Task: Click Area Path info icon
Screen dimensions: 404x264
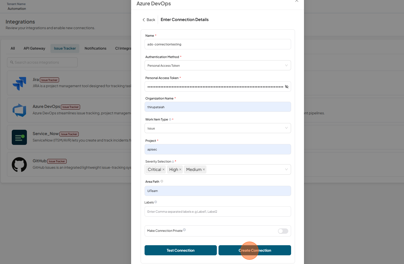Action: point(162,181)
